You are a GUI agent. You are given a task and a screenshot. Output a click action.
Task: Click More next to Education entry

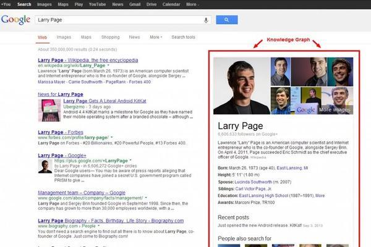[320, 196]
